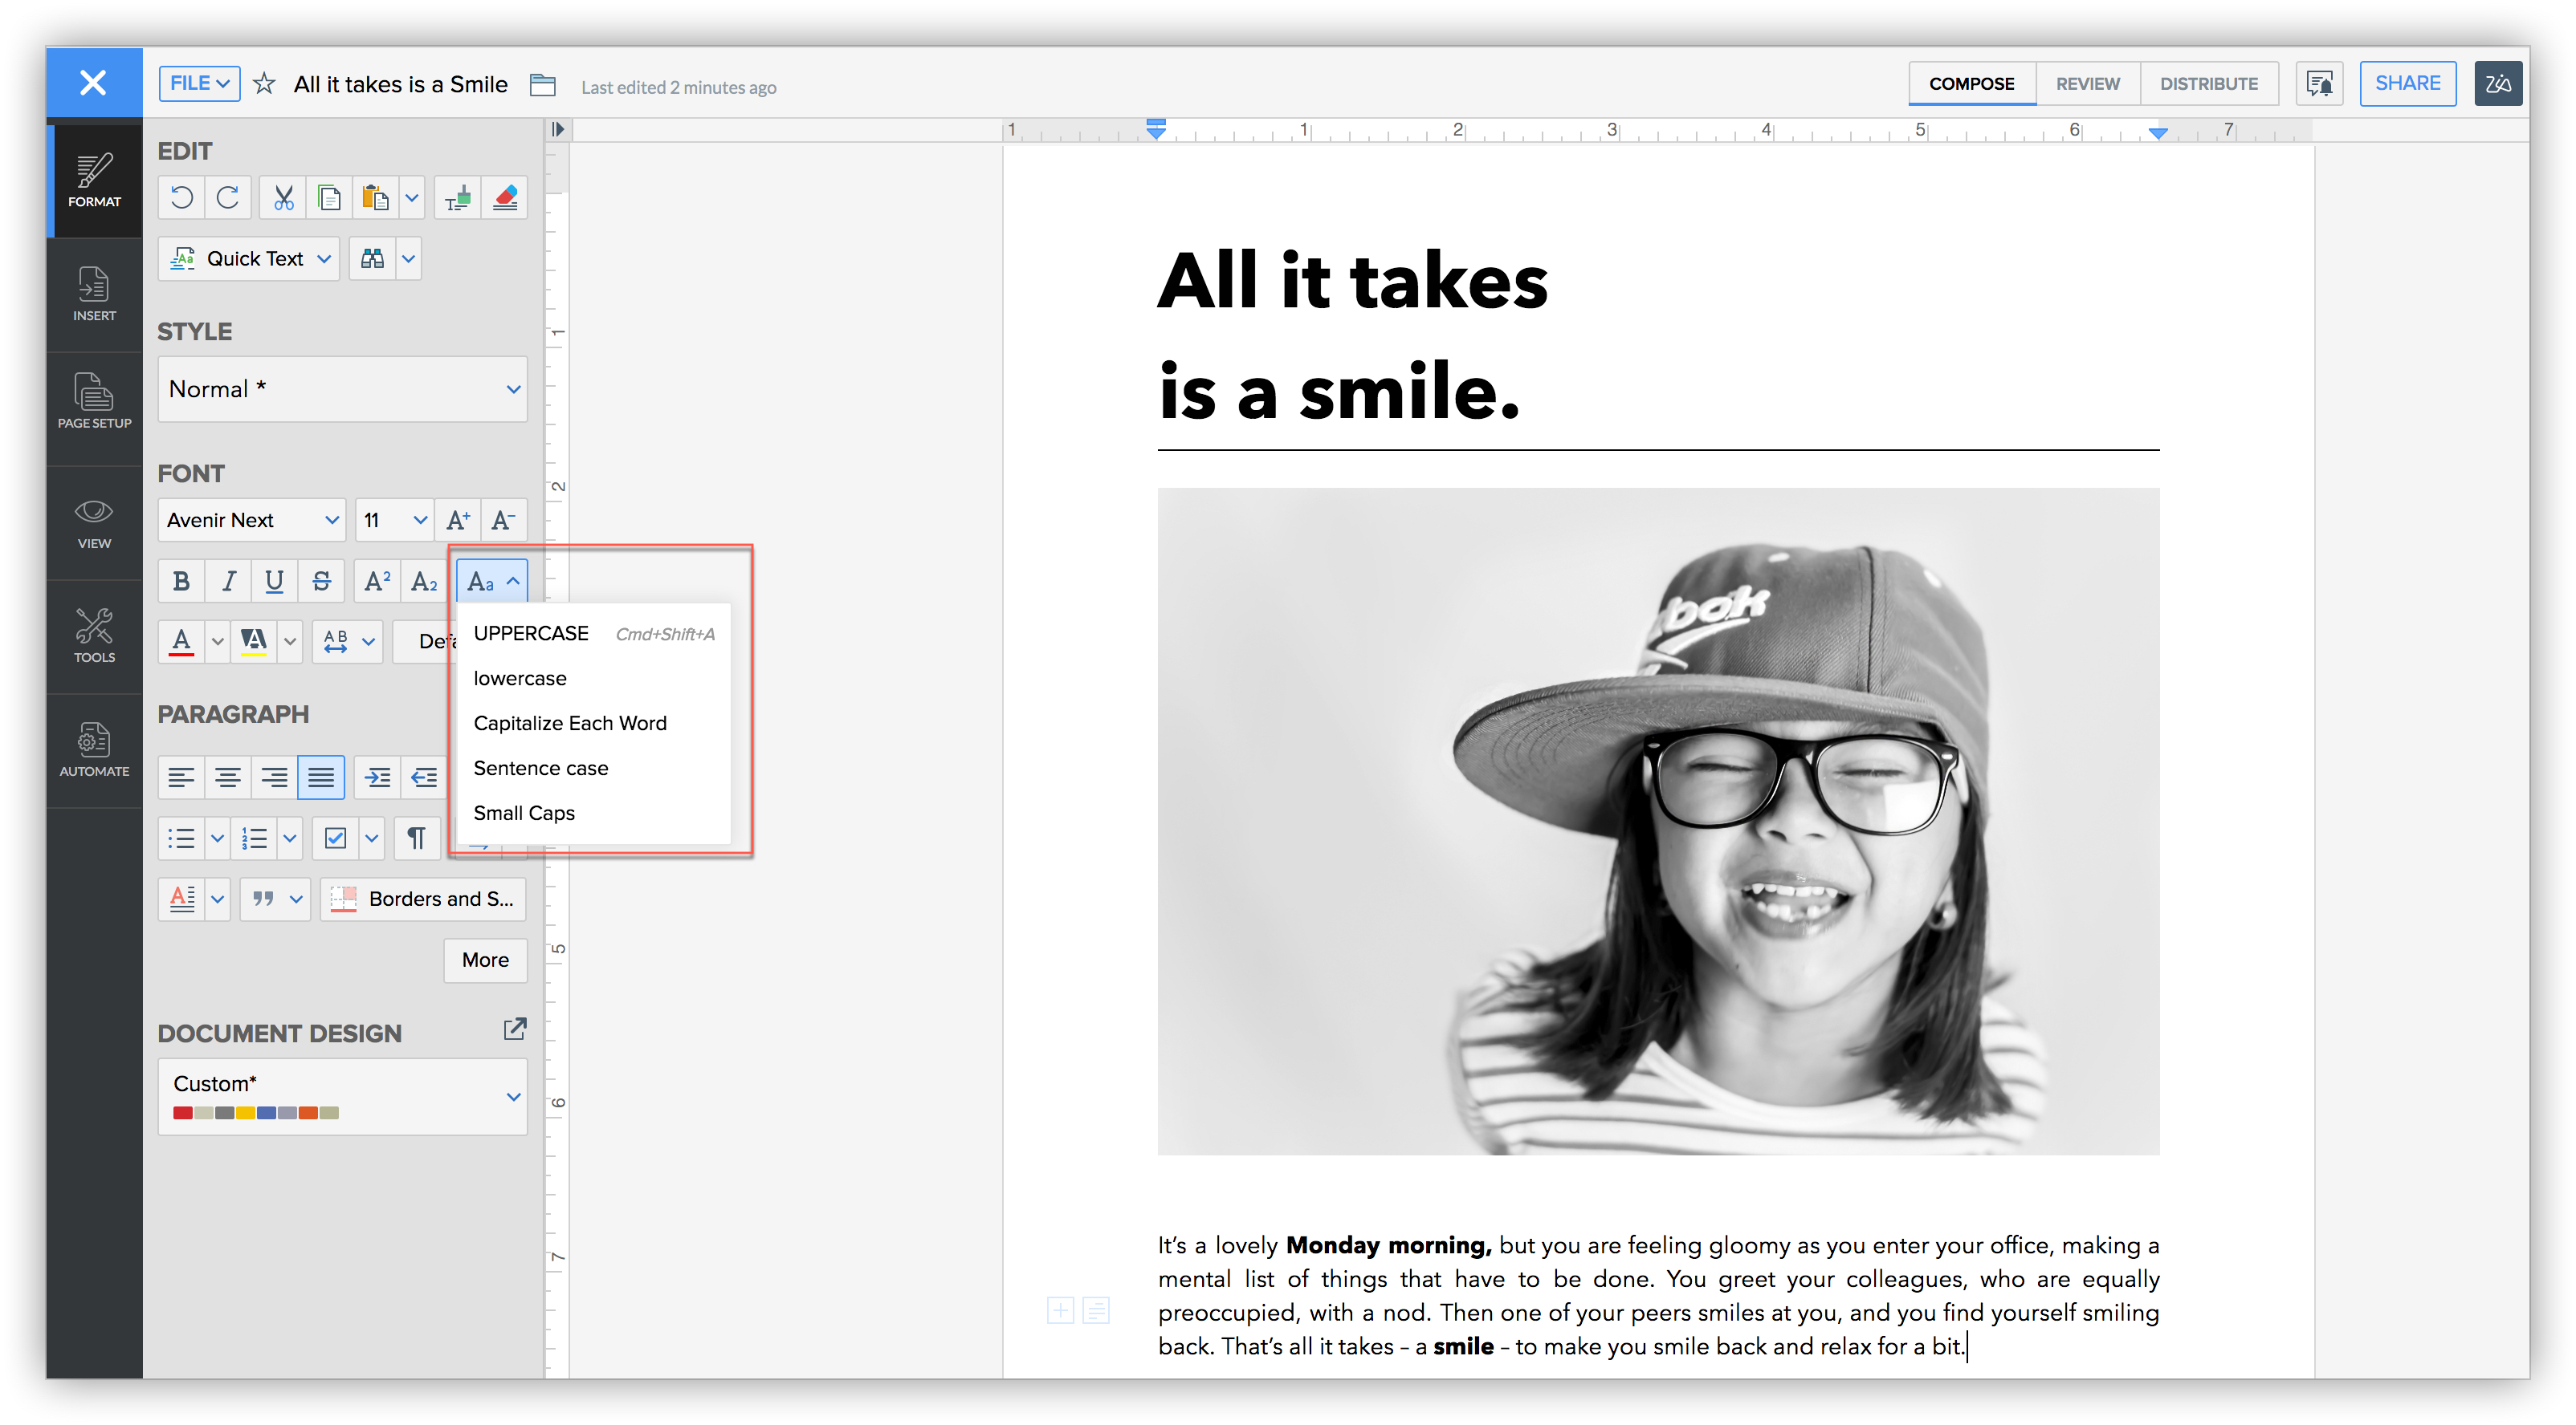Click the Superscript icon
This screenshot has width=2576, height=1425.
click(x=377, y=581)
